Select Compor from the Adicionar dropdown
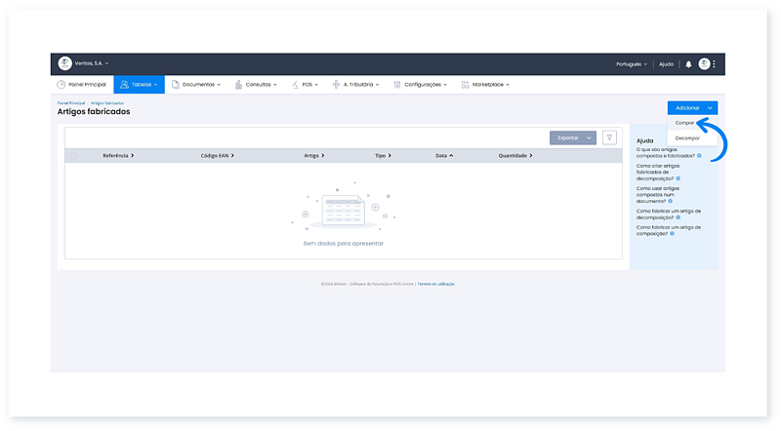The height and width of the screenshot is (431, 781). coord(685,123)
